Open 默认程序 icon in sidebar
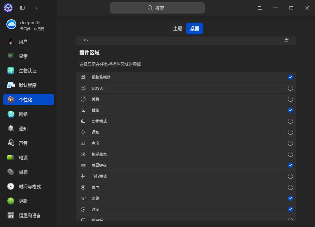This screenshot has height=227, width=315. click(11, 85)
